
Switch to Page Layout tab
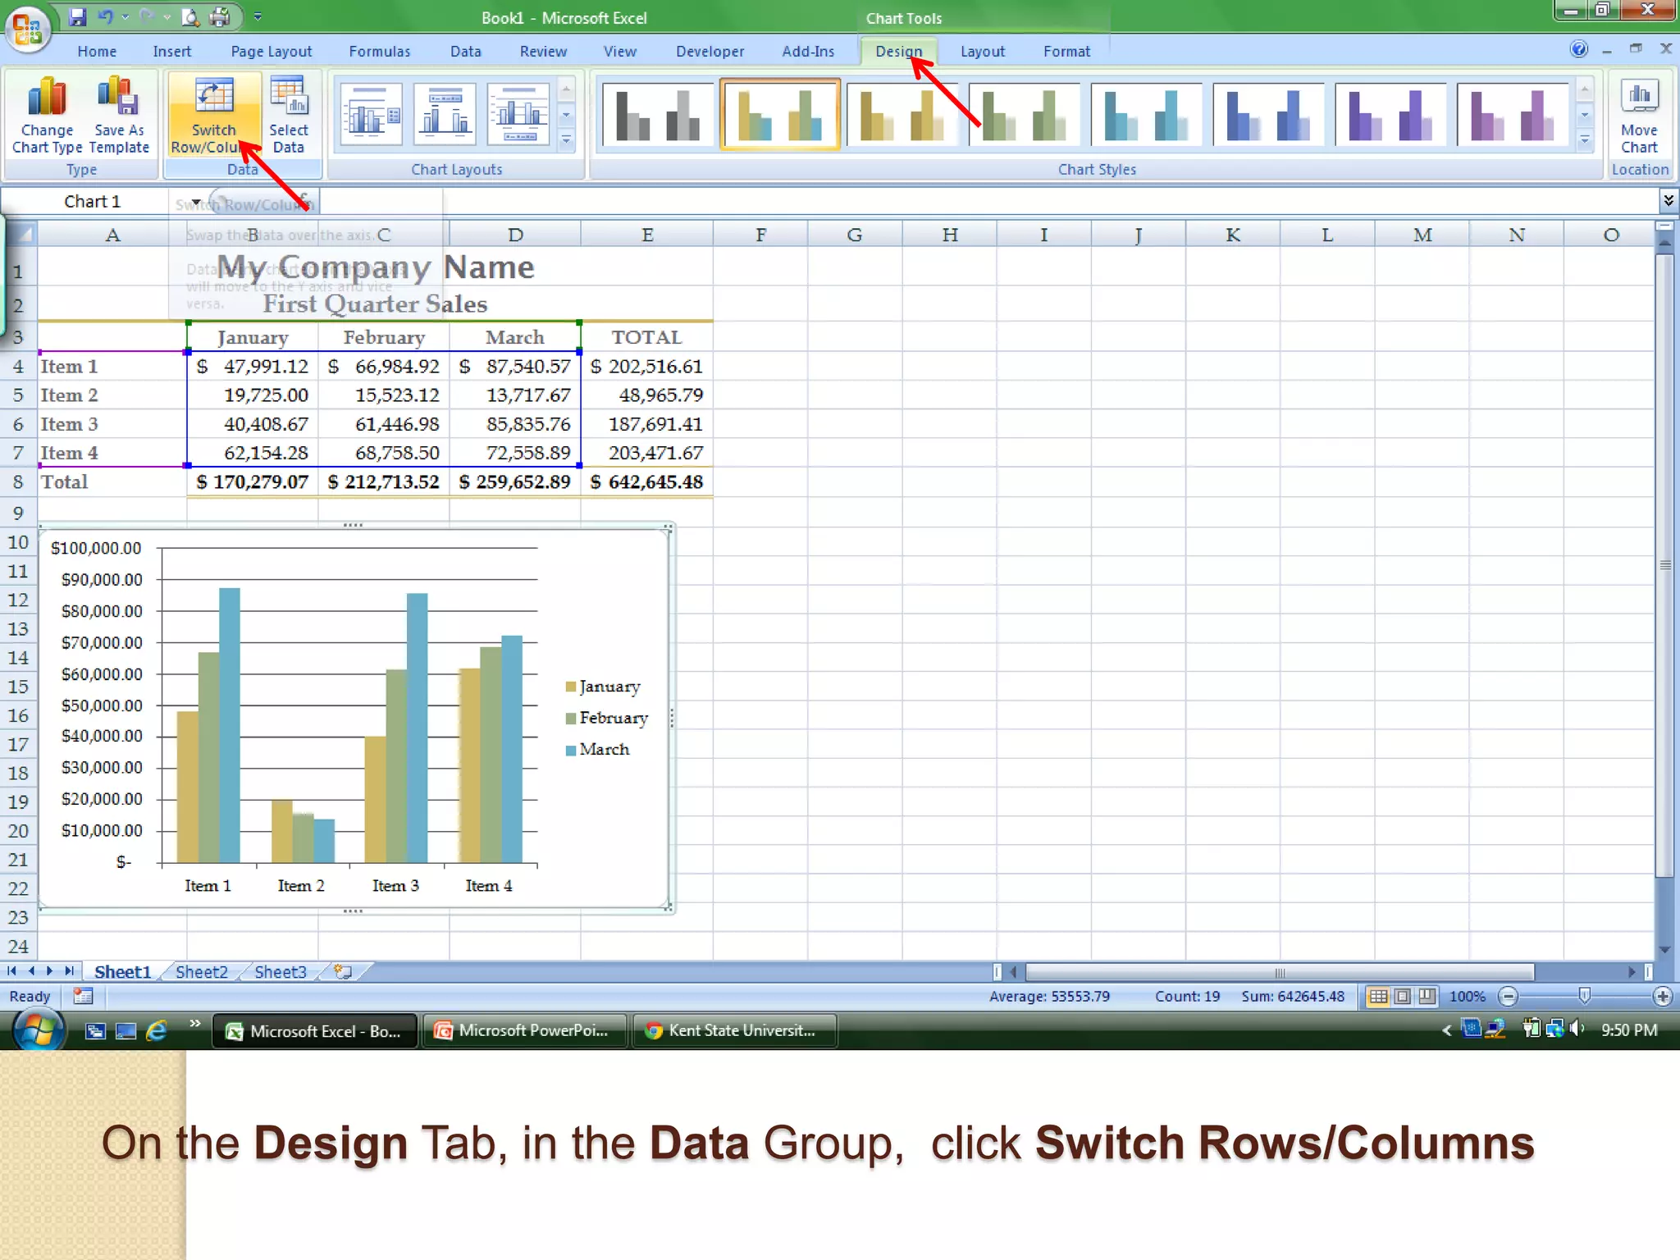point(272,51)
